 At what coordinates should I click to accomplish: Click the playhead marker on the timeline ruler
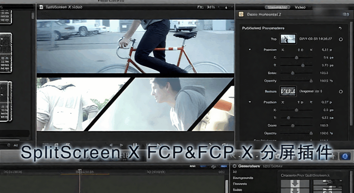click(x=80, y=171)
